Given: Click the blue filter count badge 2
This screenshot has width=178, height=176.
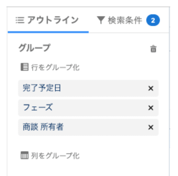Looking at the screenshot, I should tap(153, 20).
